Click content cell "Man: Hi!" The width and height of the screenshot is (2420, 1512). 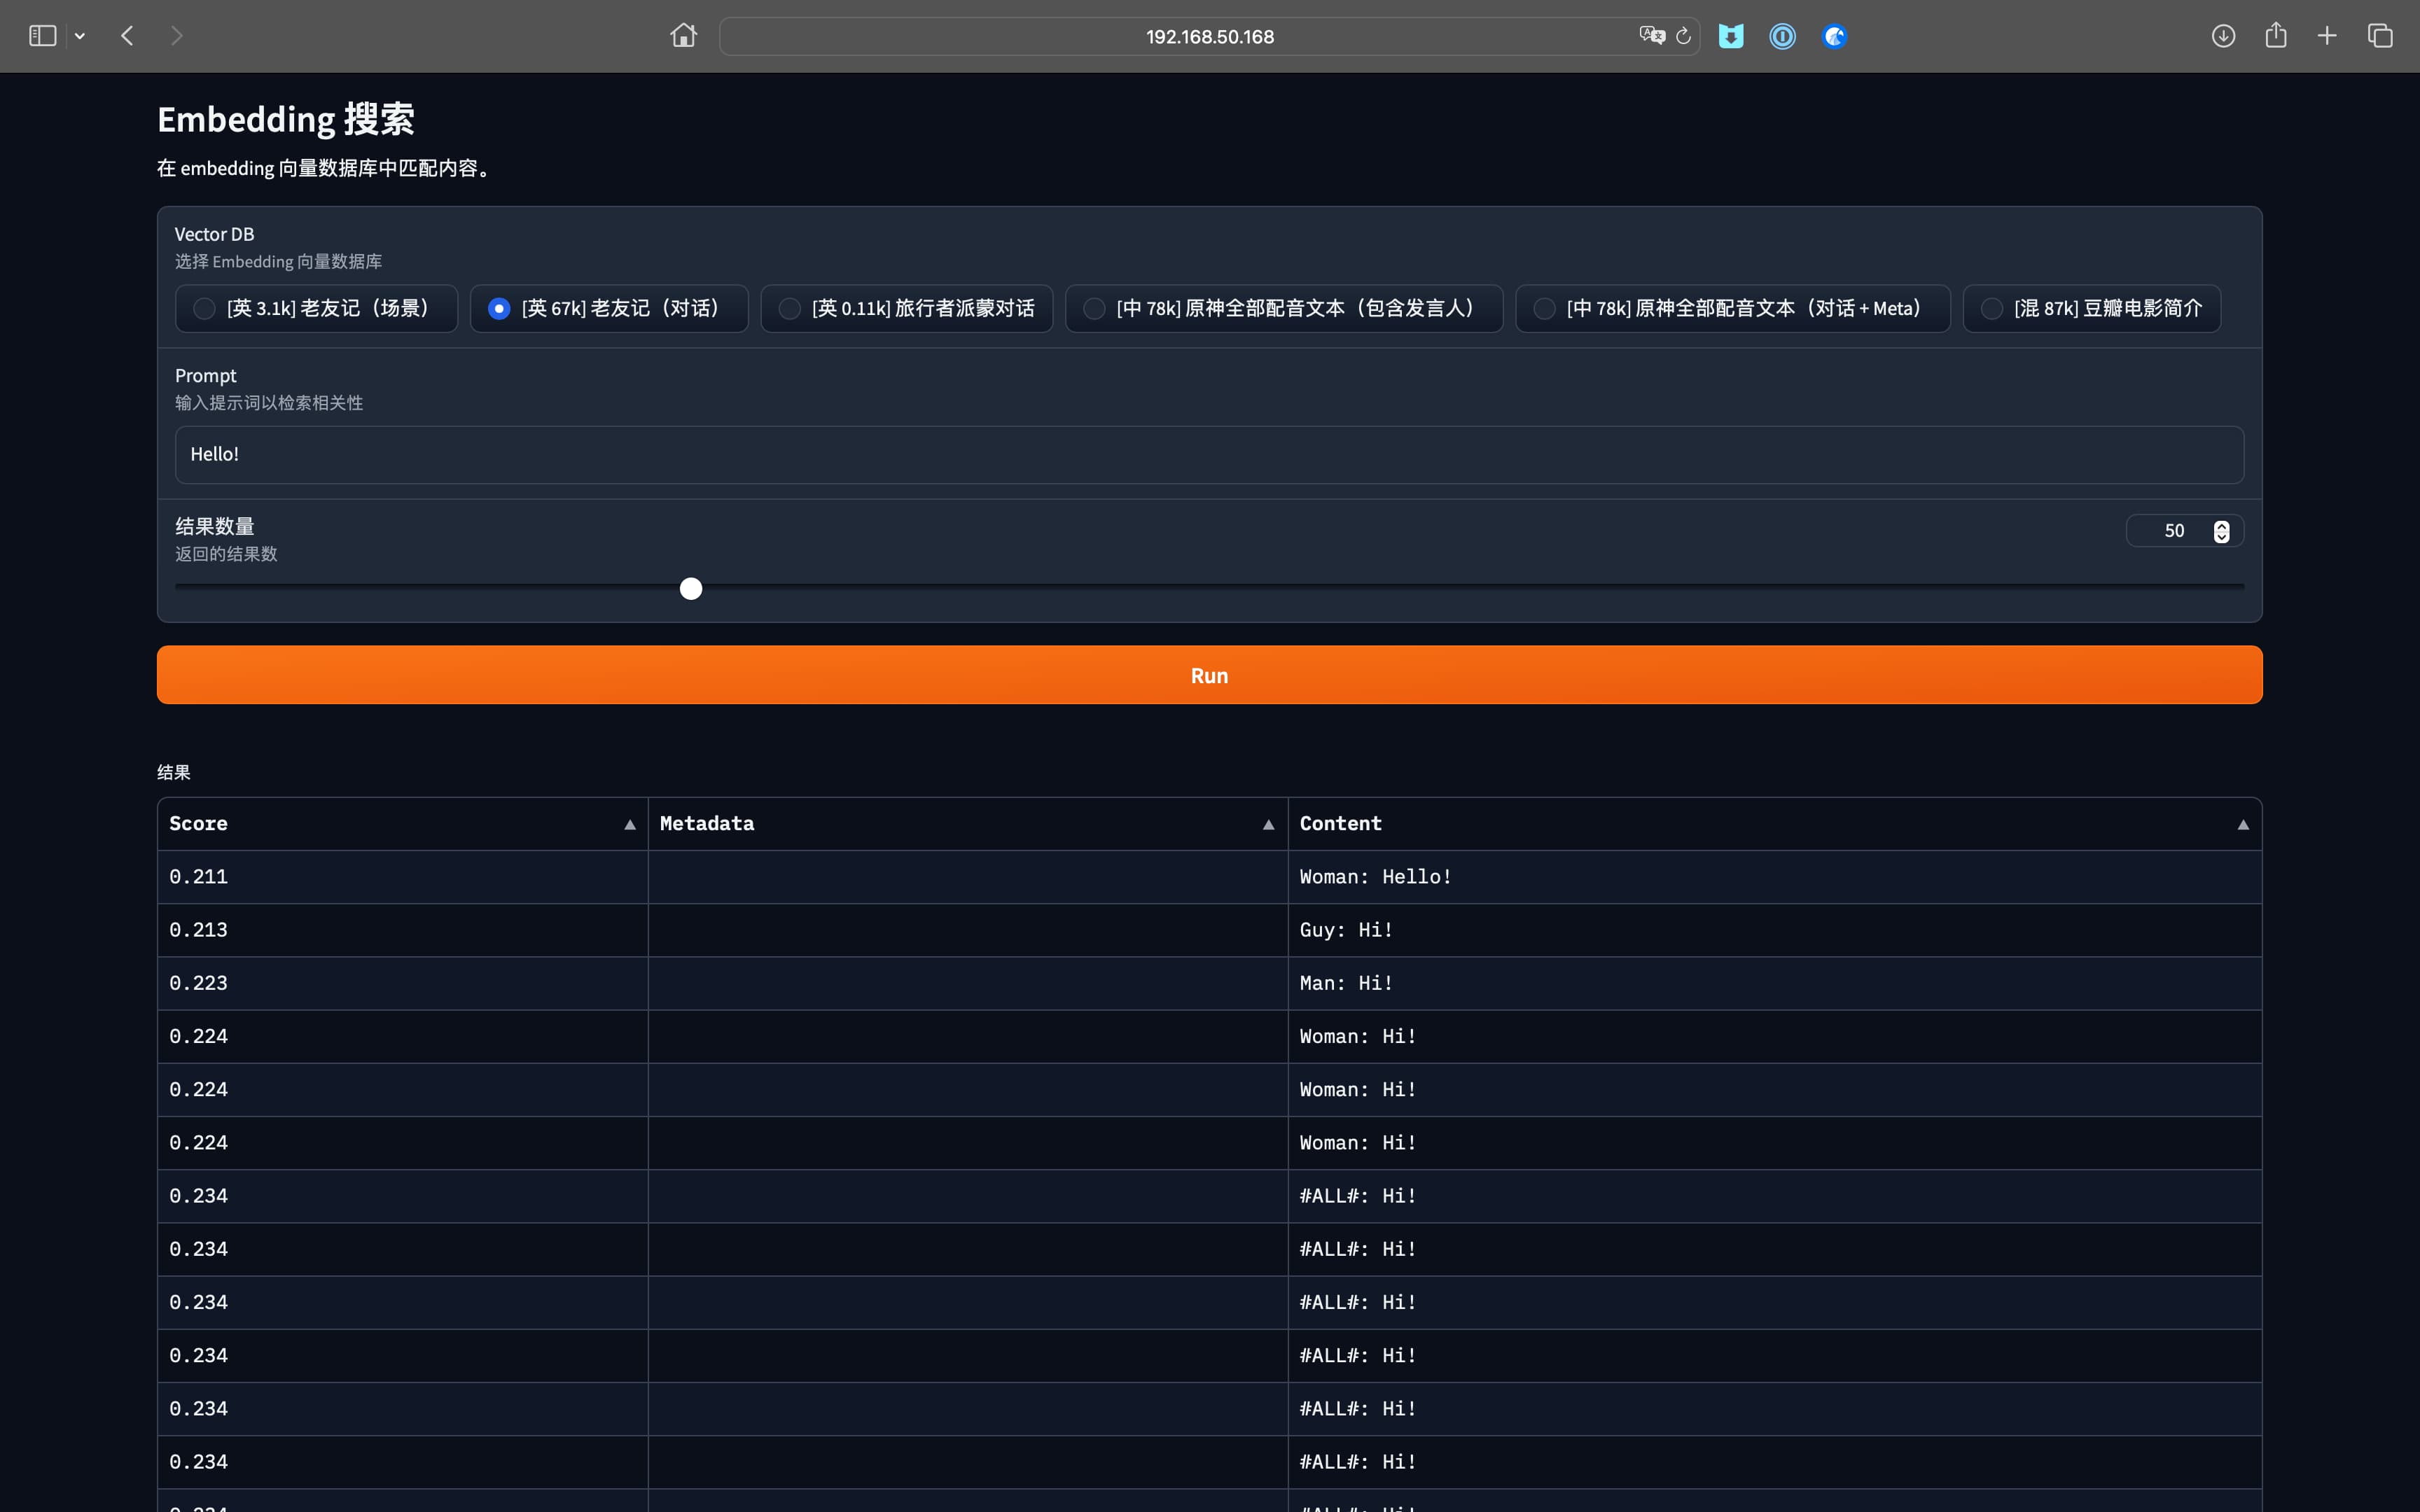[1775, 983]
